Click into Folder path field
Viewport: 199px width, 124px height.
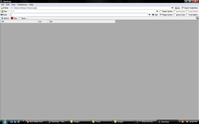pos(90,8)
